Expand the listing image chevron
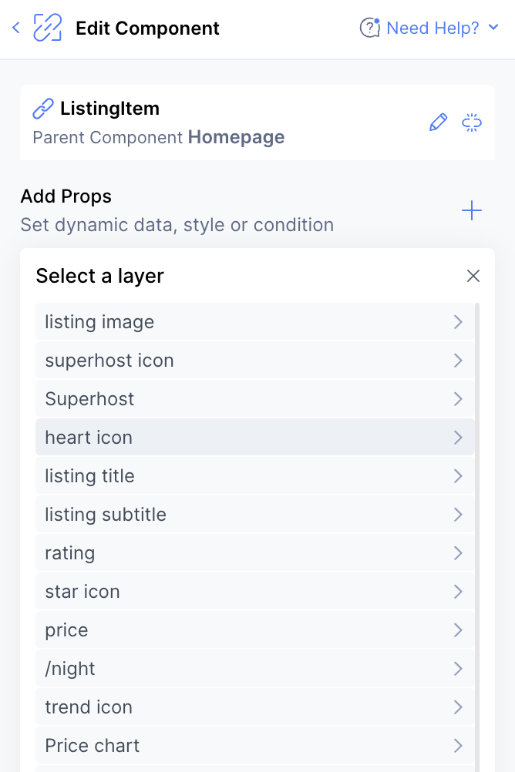Image resolution: width=515 pixels, height=772 pixels. click(x=458, y=322)
